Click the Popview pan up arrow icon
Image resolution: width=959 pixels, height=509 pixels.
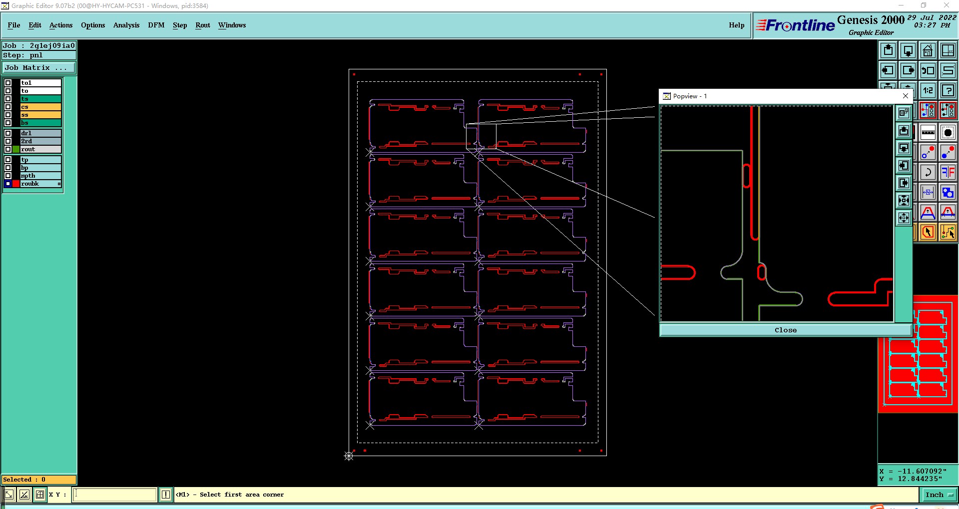click(904, 131)
